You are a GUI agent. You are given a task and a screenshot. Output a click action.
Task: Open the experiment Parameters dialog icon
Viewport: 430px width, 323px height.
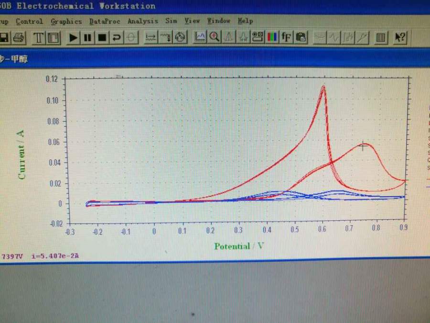[x=54, y=38]
